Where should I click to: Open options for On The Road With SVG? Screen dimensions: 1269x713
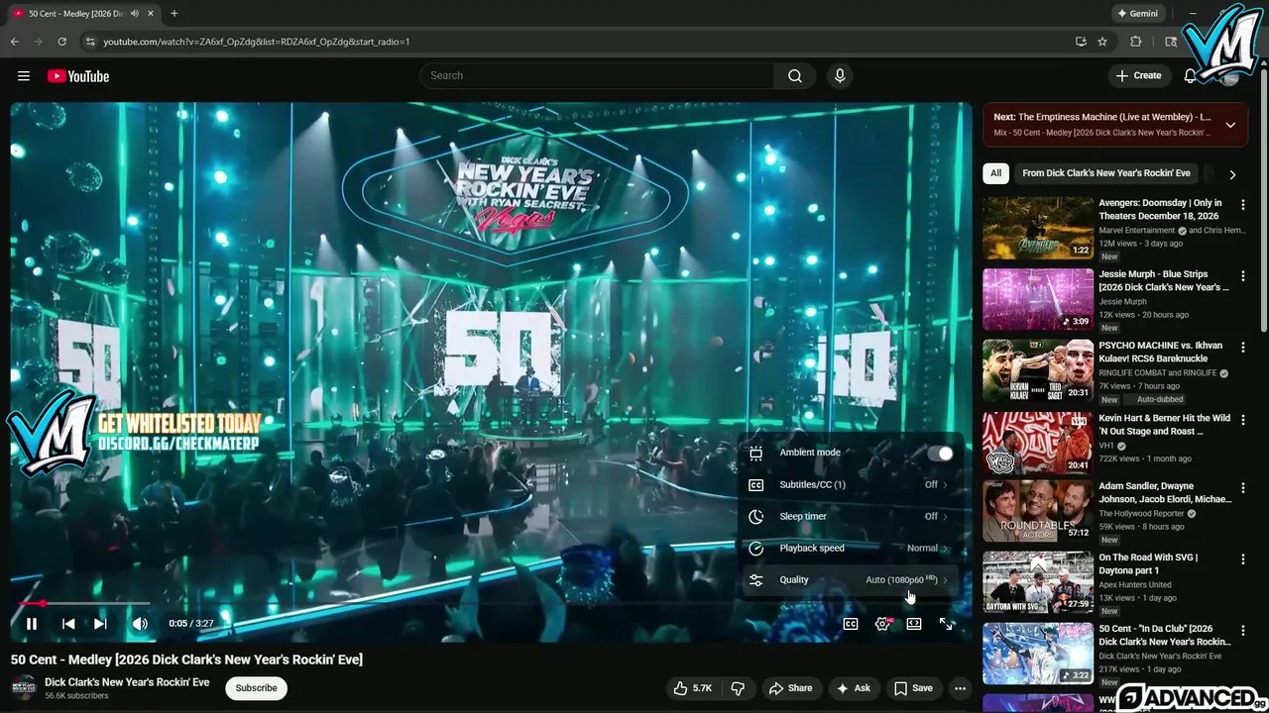1243,560
